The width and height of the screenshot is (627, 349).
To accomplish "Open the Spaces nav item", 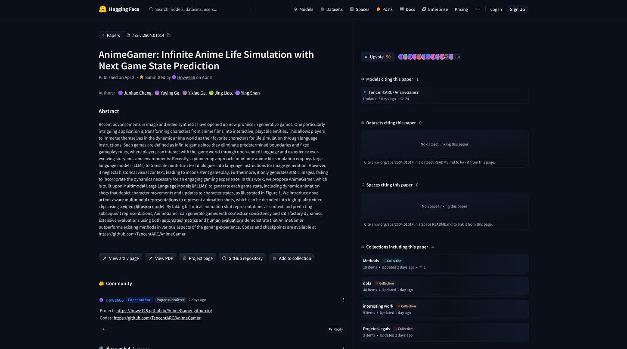I will (360, 9).
